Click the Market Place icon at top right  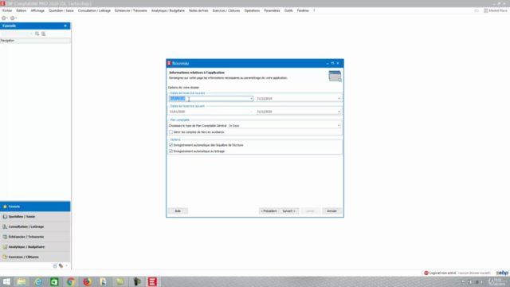click(485, 10)
